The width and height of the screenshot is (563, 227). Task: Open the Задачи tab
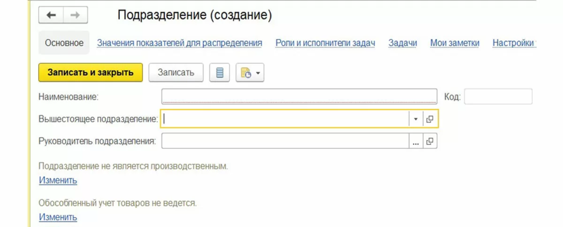(x=402, y=43)
